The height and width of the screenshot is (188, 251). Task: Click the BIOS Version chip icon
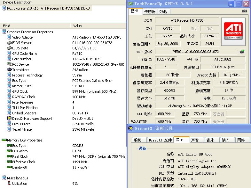pos(9,43)
